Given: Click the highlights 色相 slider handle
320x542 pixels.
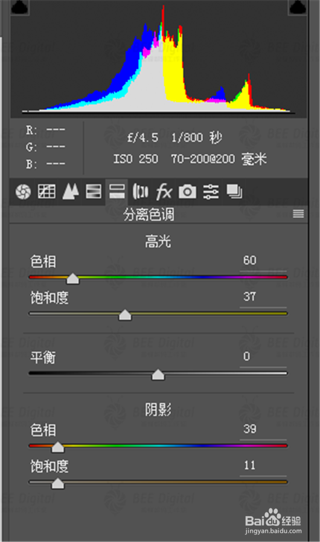Looking at the screenshot, I should [72, 279].
